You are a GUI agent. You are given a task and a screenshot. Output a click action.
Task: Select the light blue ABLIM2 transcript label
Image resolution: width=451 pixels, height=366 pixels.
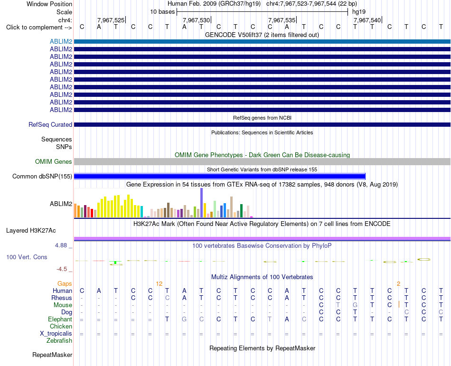[x=61, y=42]
